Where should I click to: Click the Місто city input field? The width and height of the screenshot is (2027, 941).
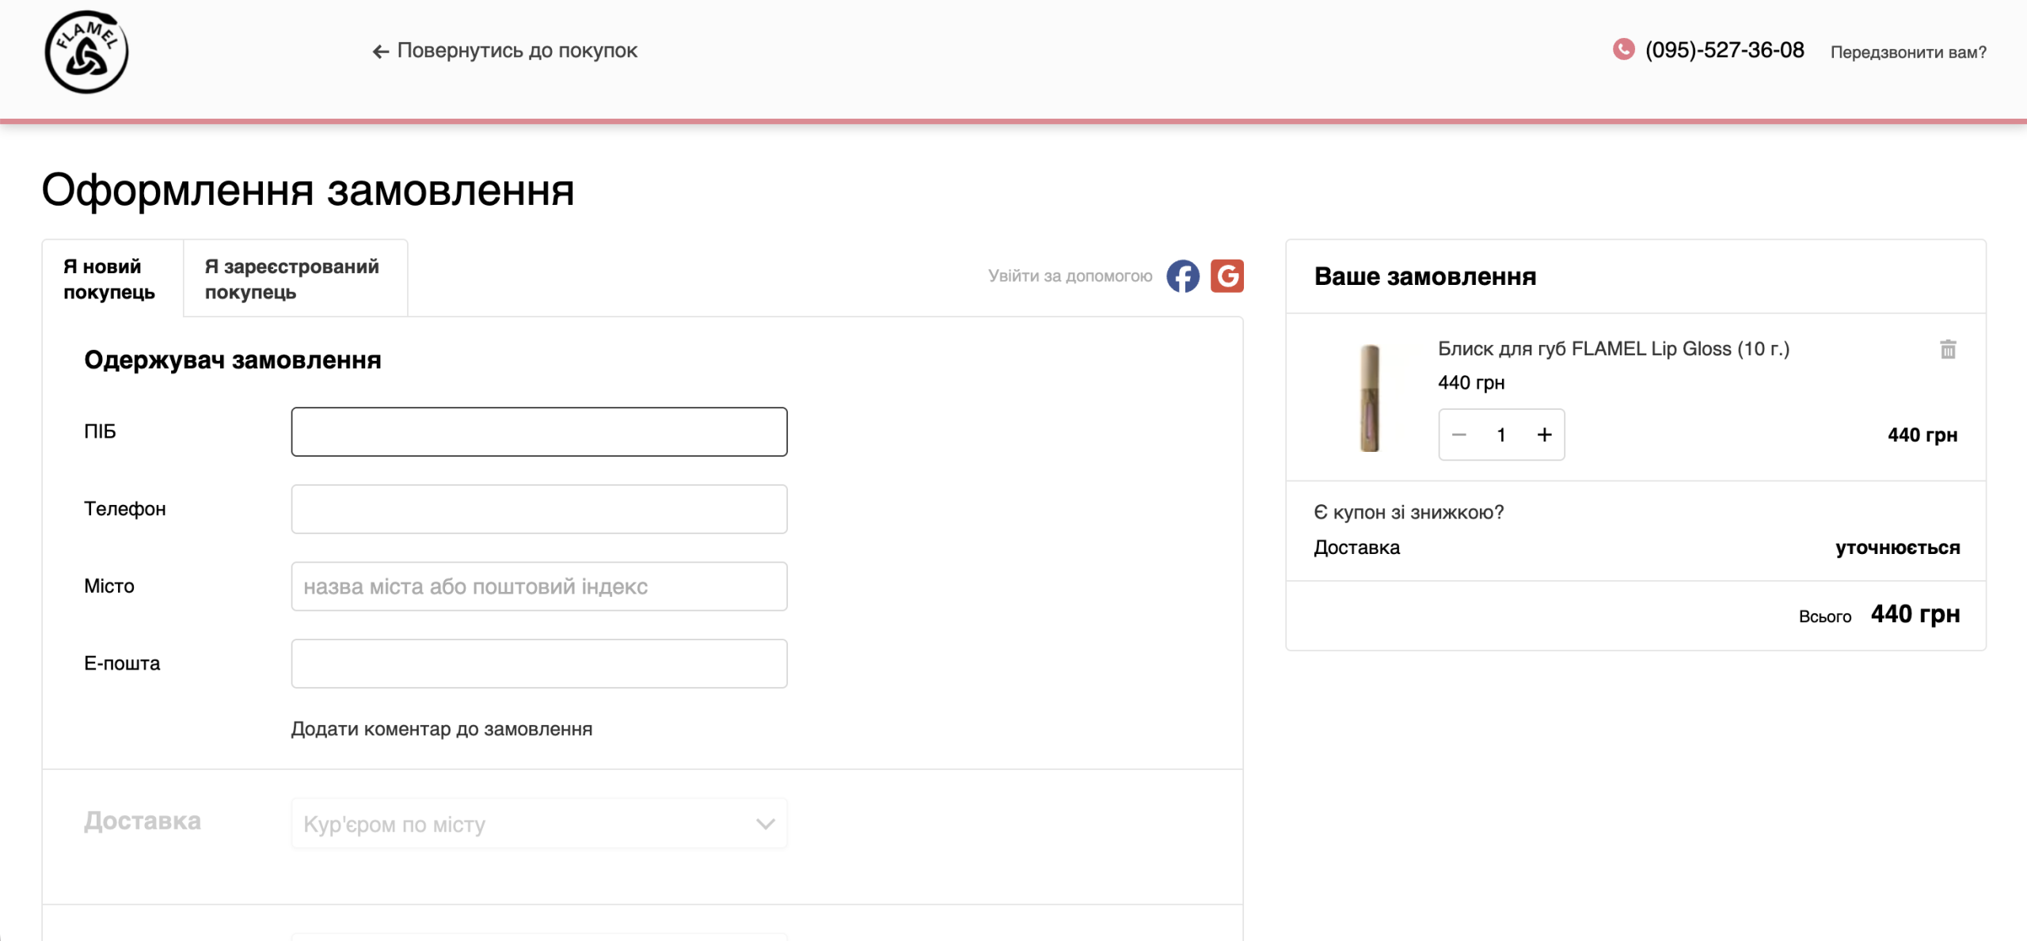(539, 586)
